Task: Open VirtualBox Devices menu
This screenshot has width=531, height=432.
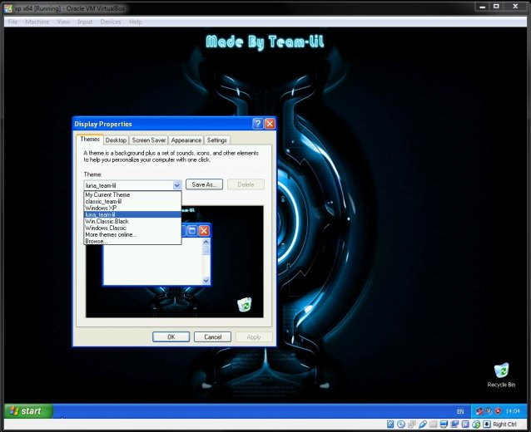Action: pos(111,22)
